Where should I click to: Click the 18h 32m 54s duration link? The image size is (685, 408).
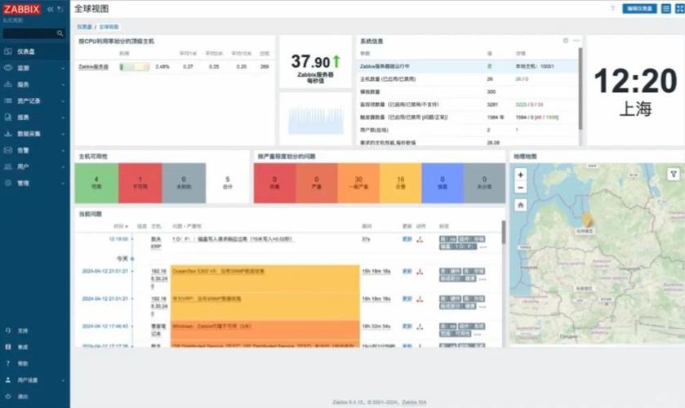pyautogui.click(x=376, y=326)
